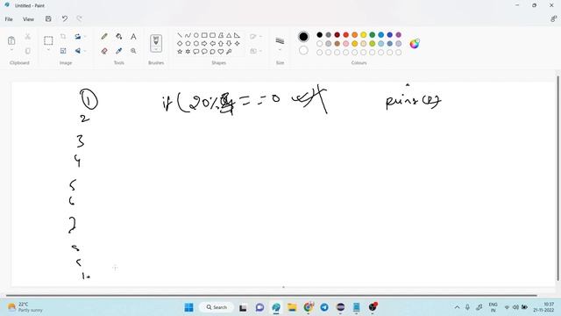Image resolution: width=561 pixels, height=316 pixels.
Task: Expand the Rotate dropdown arrow
Action: [x=85, y=37]
